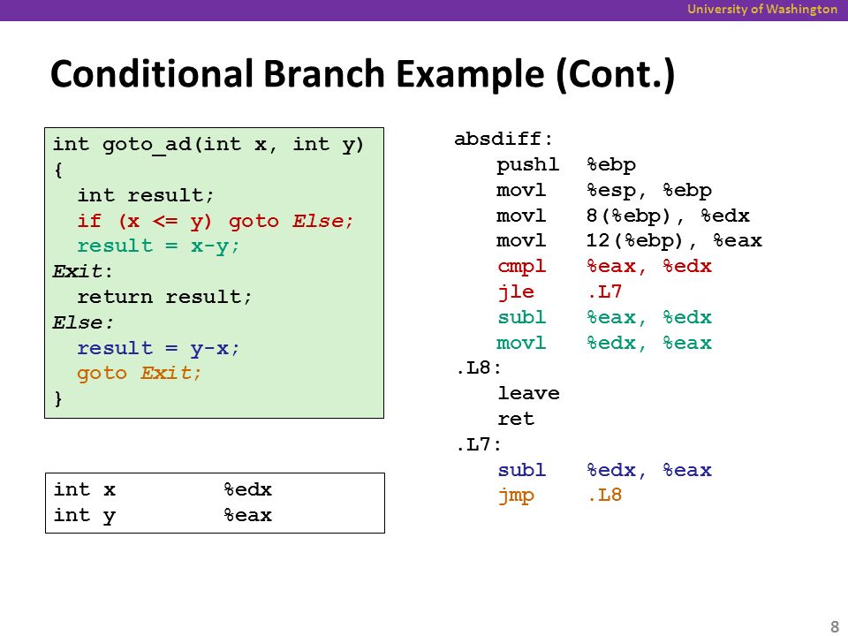848x636 pixels.
Task: Click the '.L7:' assembly label
Action: tap(478, 444)
